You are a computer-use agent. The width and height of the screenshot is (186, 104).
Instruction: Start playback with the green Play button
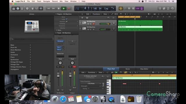click(x=64, y=8)
